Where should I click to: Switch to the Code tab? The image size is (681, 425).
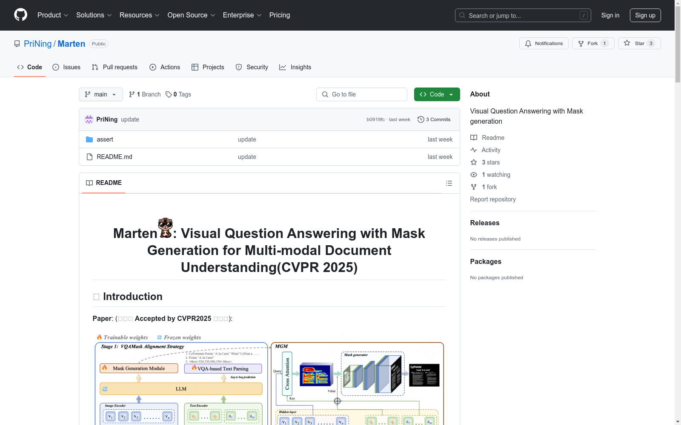point(30,67)
